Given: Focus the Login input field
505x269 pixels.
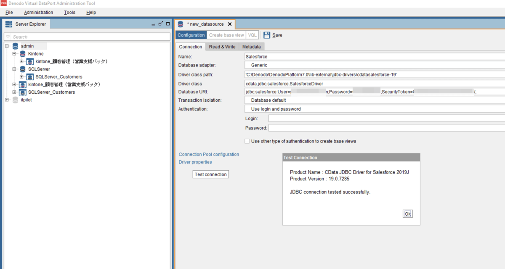Looking at the screenshot, I should pos(387,119).
